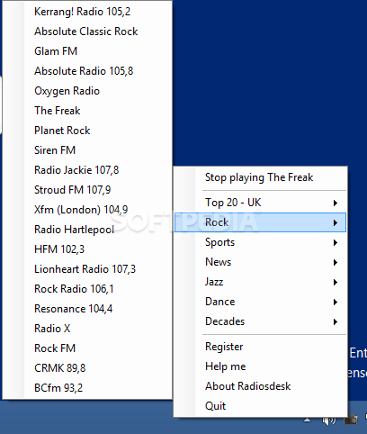Play Lionheart Radio 107,3
This screenshot has width=367, height=434.
pyautogui.click(x=87, y=269)
